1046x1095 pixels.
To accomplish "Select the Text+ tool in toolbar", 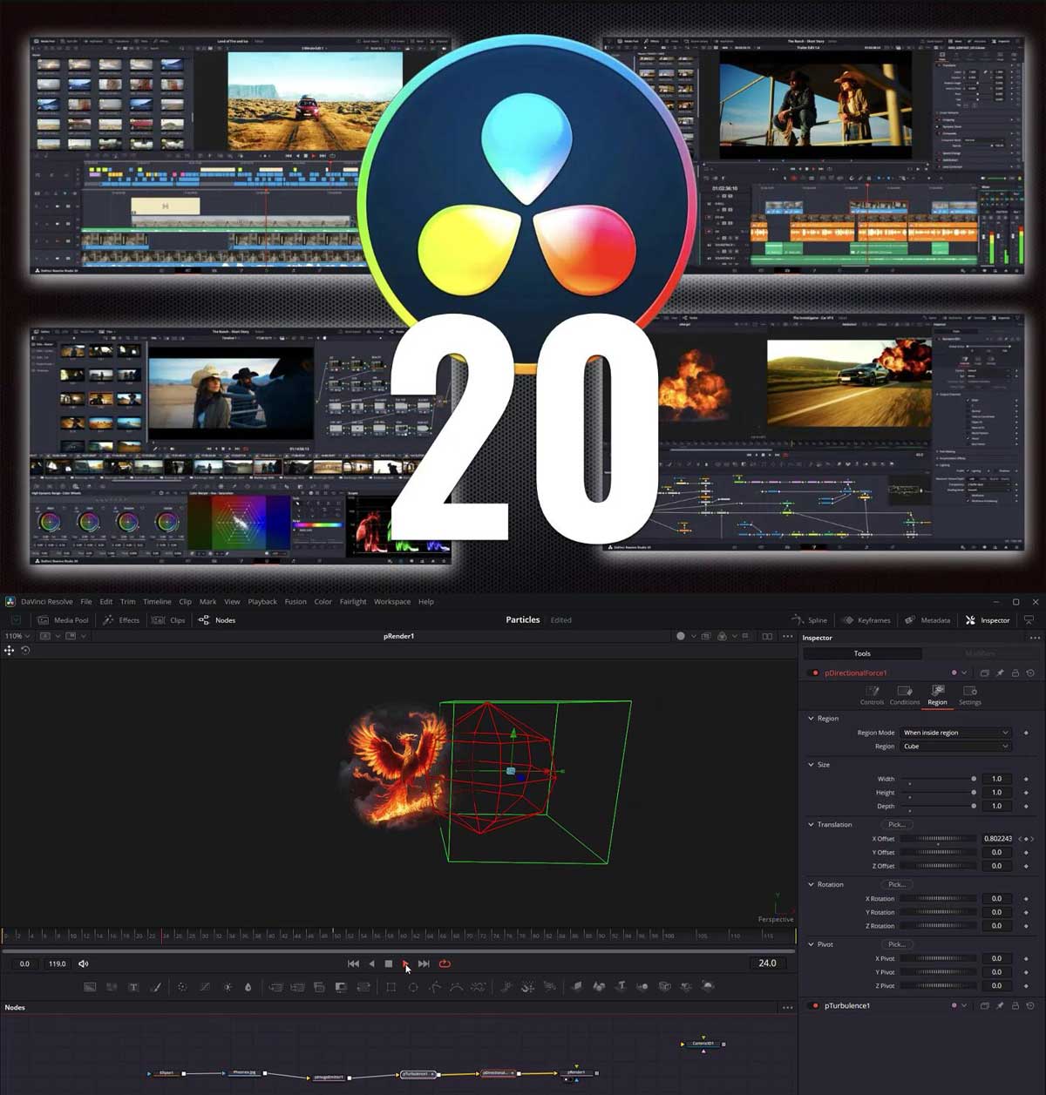I will (133, 987).
